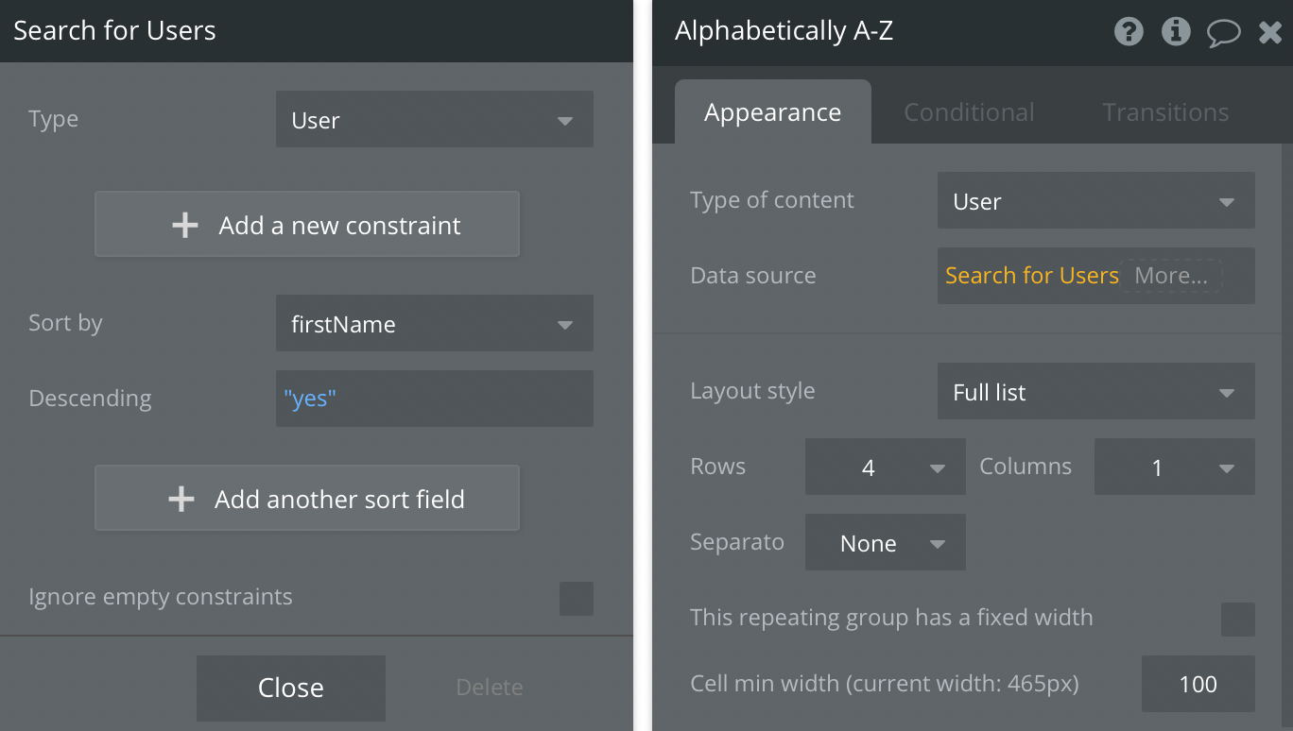
Task: Toggle Ignore empty constraints checkbox
Action: (x=577, y=599)
